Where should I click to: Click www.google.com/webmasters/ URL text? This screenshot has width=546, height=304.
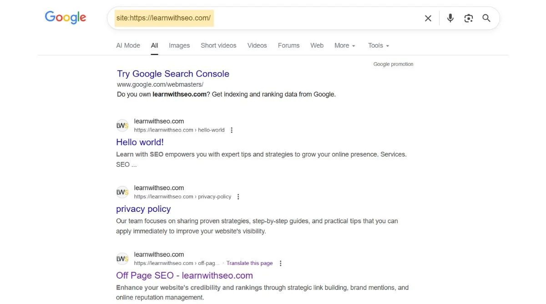tap(160, 84)
